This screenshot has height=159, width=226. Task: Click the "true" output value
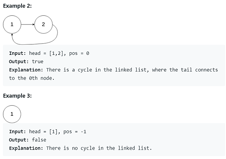[37, 62]
